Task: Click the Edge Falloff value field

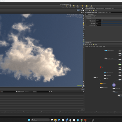Action: [x=98, y=23]
